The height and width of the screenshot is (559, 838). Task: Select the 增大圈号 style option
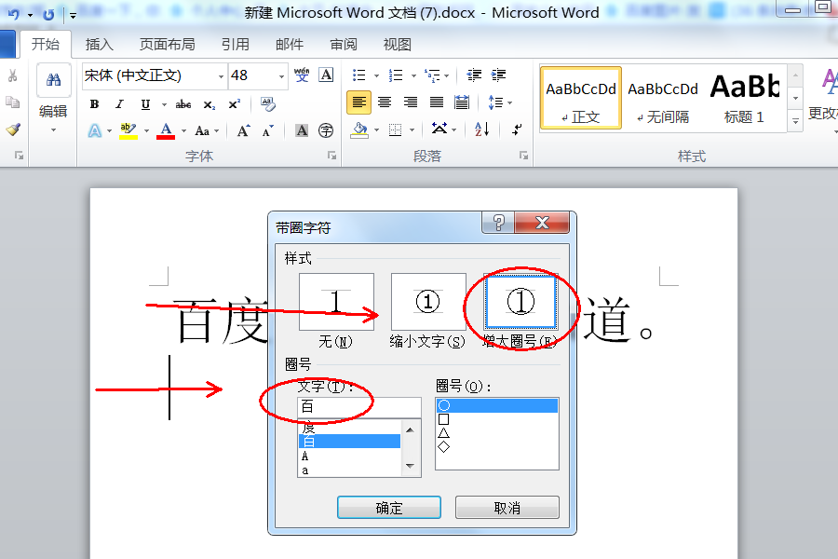520,301
